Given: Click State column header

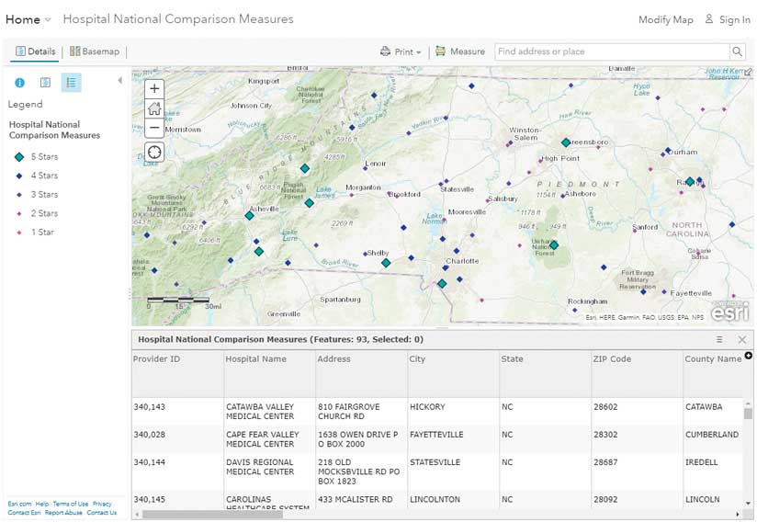Looking at the screenshot, I should tap(545, 374).
